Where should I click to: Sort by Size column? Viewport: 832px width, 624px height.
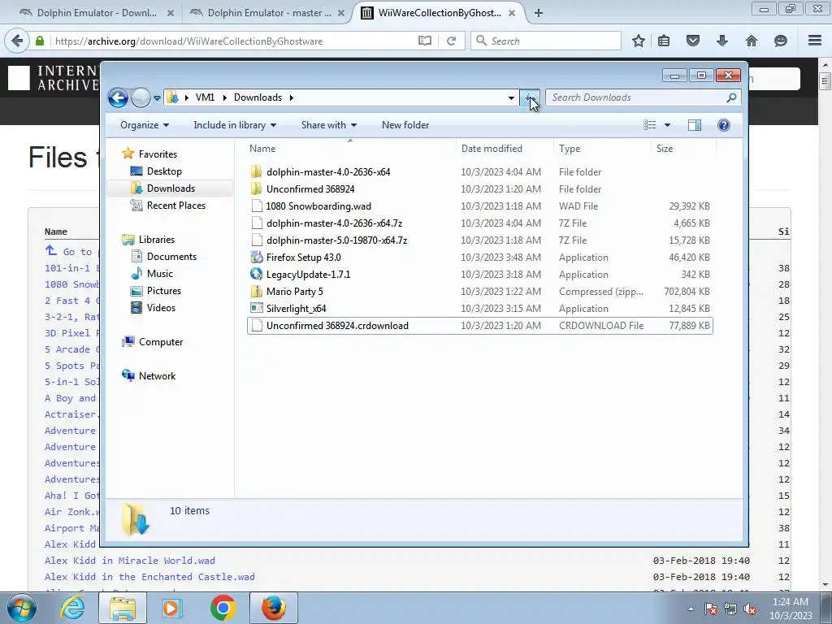click(683, 149)
